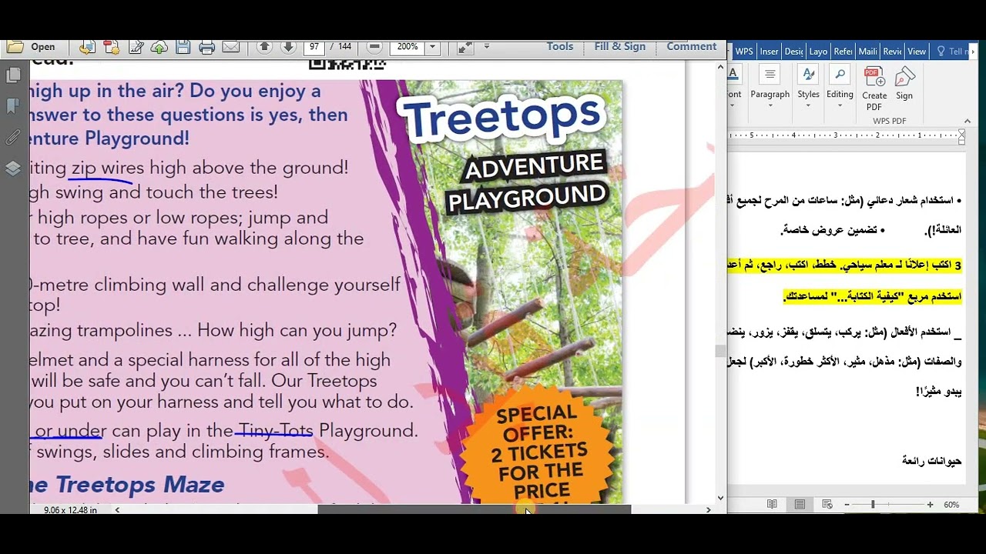986x554 pixels.
Task: Open the Design tab in Word ribbon
Action: (x=793, y=52)
